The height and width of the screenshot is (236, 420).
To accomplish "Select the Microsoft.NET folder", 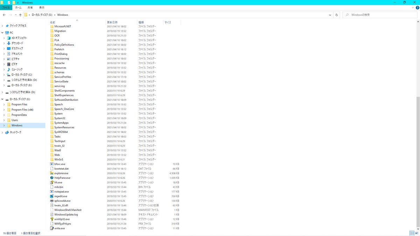I will click(63, 26).
